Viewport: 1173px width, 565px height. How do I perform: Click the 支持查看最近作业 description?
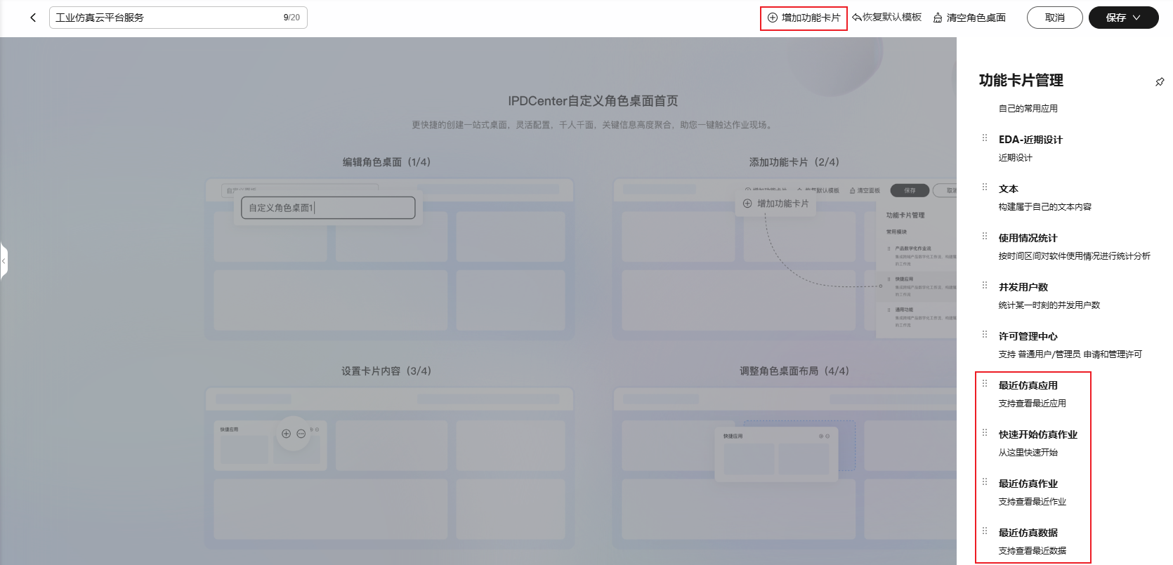pyautogui.click(x=1032, y=502)
